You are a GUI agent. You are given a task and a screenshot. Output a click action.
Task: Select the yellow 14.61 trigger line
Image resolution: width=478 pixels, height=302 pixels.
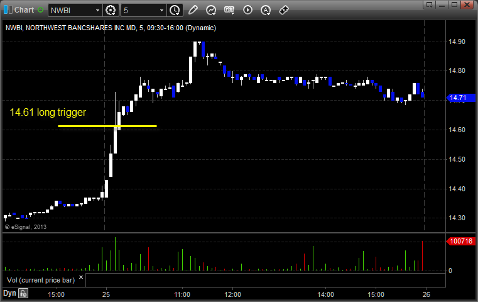coord(107,126)
